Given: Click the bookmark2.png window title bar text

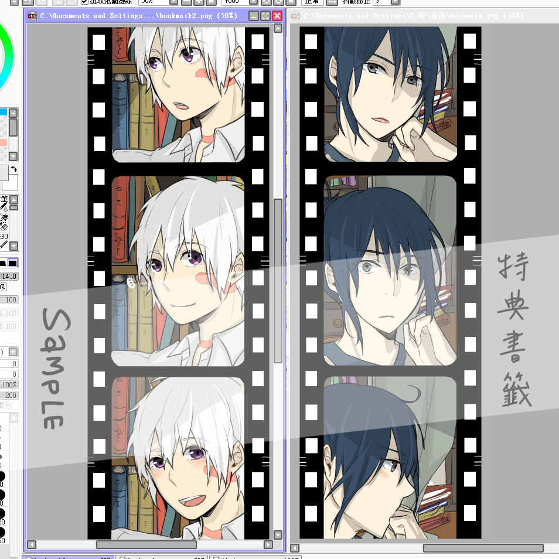Looking at the screenshot, I should pyautogui.click(x=138, y=16).
